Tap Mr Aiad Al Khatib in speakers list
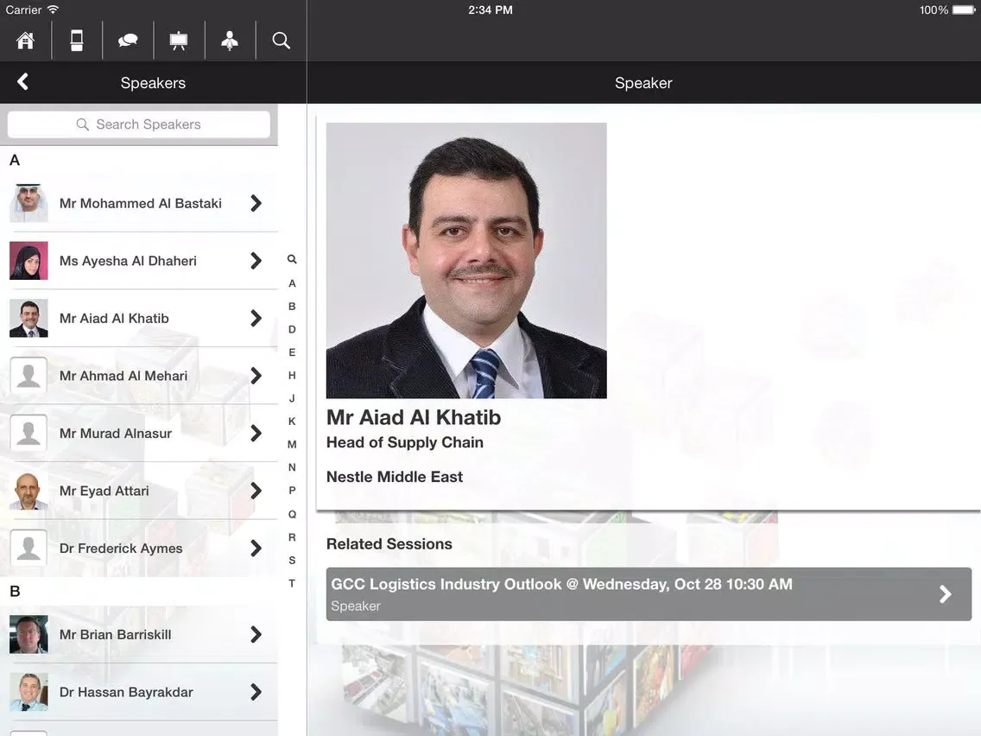981x736 pixels. (115, 319)
